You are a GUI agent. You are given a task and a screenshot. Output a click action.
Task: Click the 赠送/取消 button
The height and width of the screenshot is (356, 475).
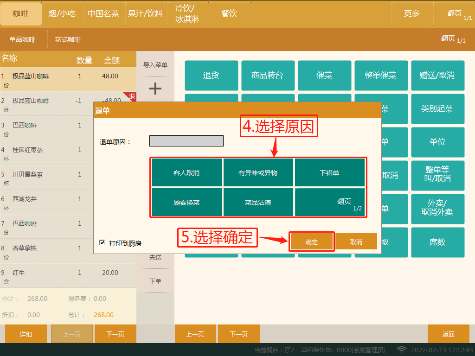[x=438, y=76]
